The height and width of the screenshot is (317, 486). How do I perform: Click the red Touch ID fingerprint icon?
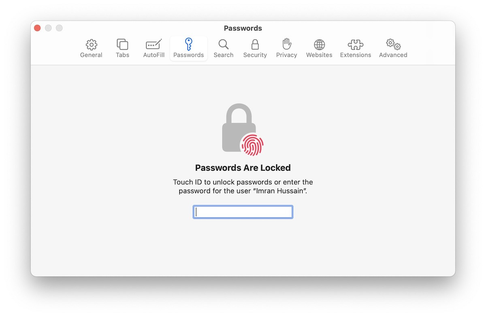(252, 145)
